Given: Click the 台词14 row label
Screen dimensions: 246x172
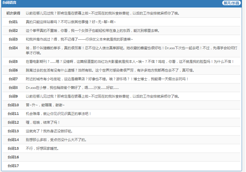Looking at the screenshot, I should 13,140.
